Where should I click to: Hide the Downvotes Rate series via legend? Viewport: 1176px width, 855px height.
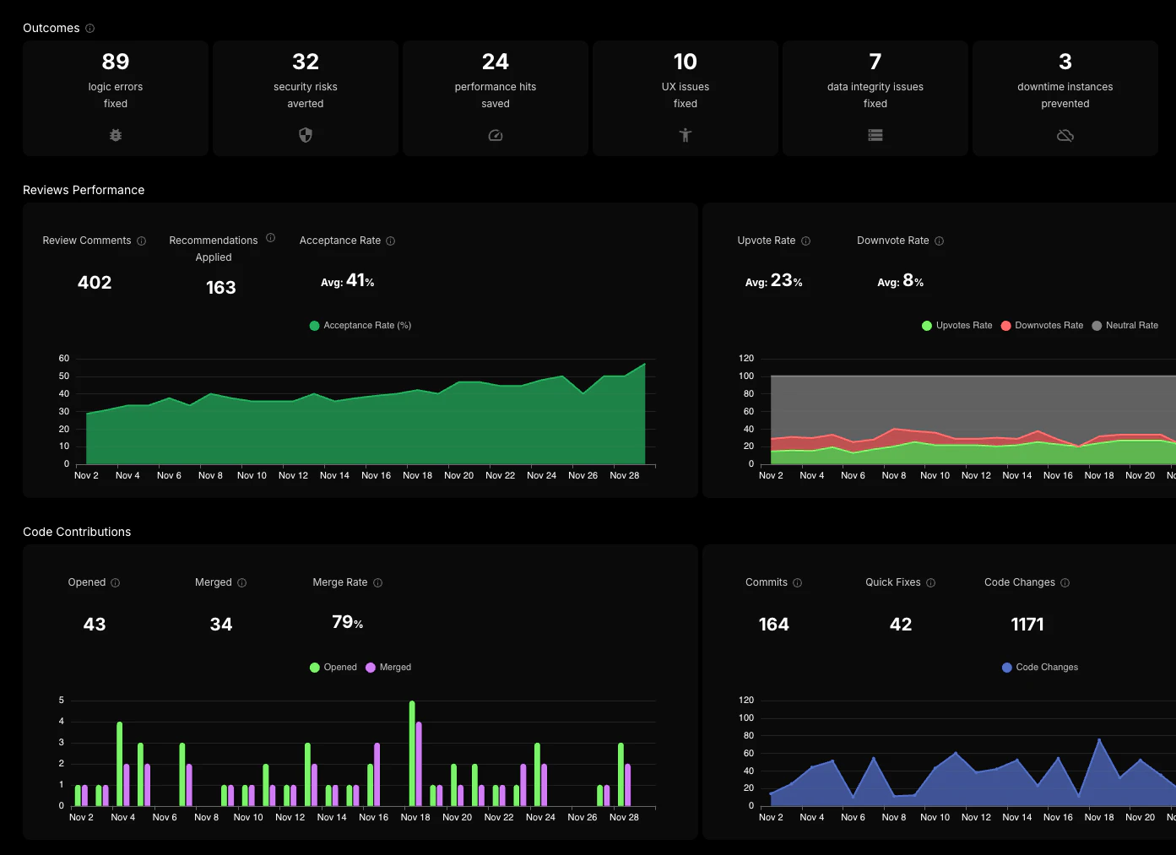[x=1043, y=325]
